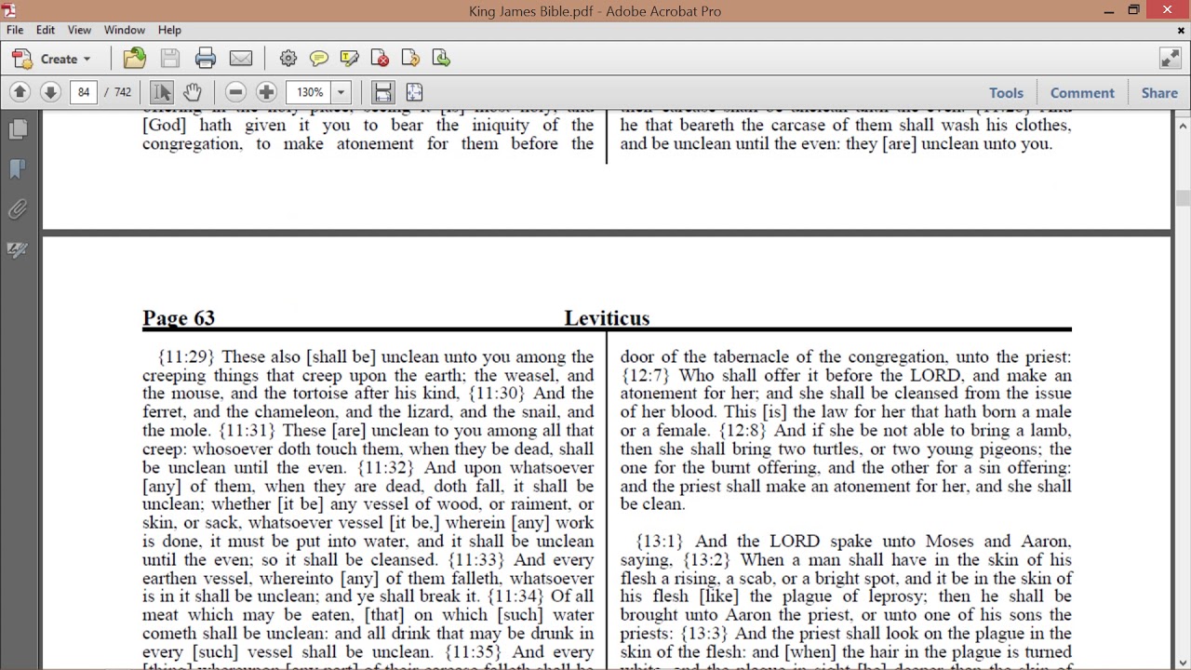Open the Tools pane
This screenshot has height=670, width=1191.
(x=1006, y=92)
